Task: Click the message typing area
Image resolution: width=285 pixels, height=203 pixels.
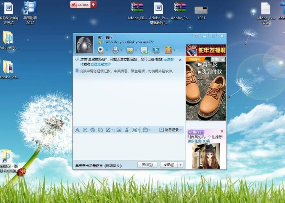Action: [129, 147]
